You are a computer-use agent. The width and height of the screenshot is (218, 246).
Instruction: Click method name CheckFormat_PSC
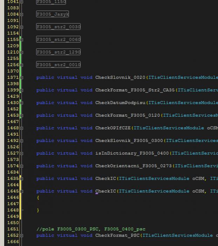(x=117, y=235)
